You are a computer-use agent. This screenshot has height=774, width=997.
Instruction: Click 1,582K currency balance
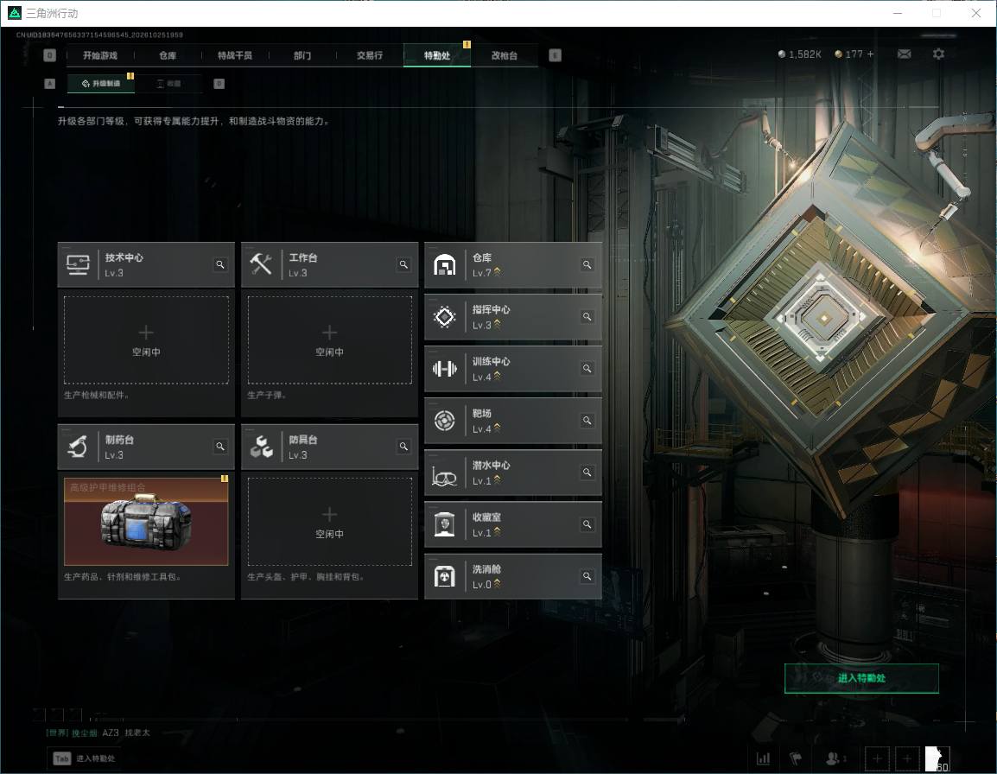click(800, 54)
